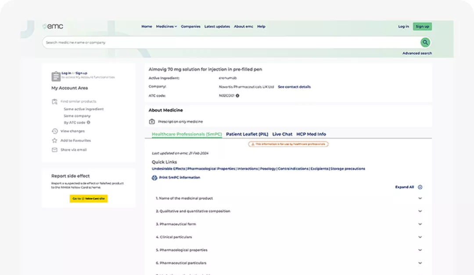Click the green Sign up button
474x275 pixels.
point(422,26)
